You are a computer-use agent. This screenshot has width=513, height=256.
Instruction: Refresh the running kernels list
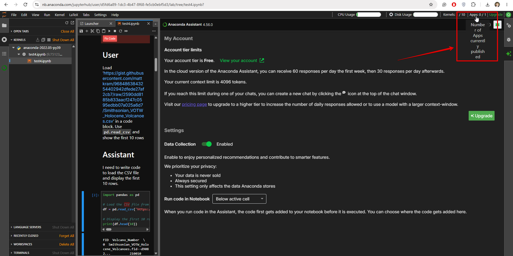[x=67, y=23]
